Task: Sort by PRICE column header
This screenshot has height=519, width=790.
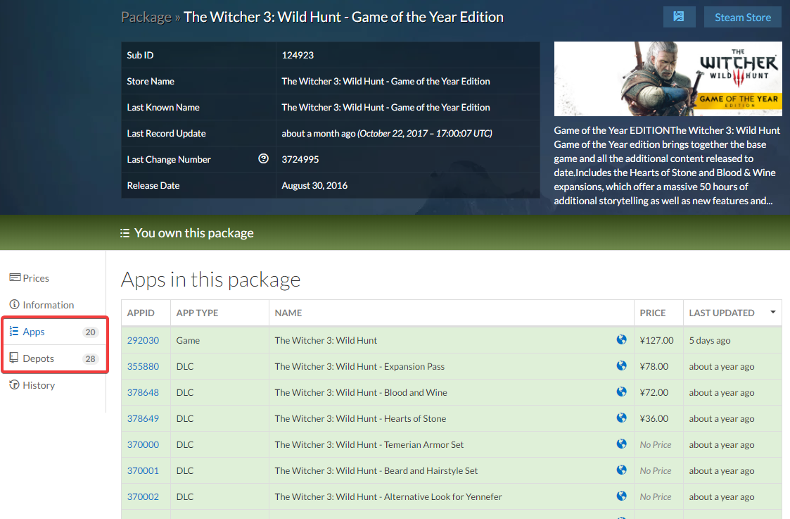Action: click(x=658, y=313)
